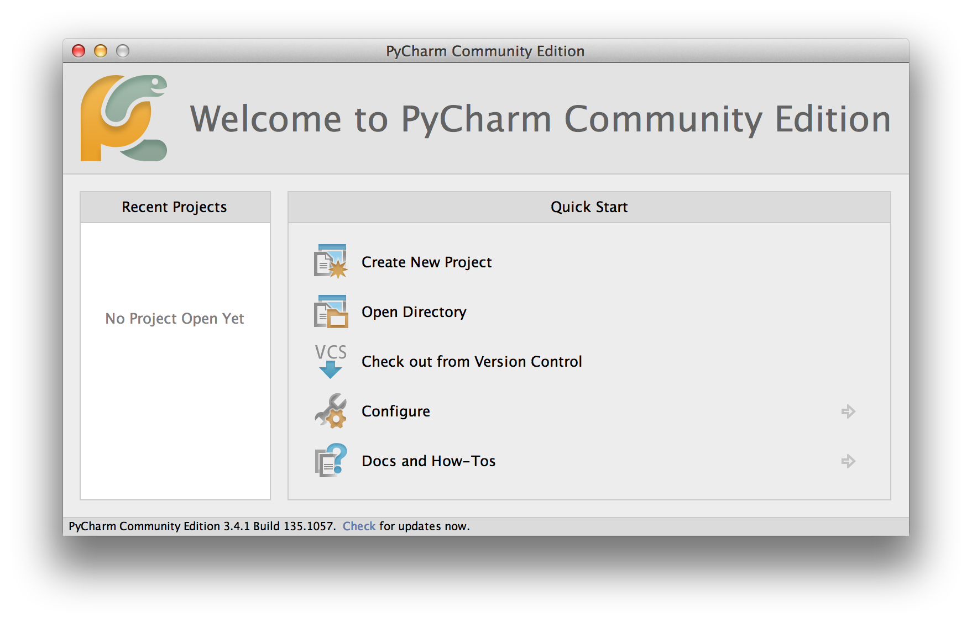This screenshot has width=972, height=623.
Task: Open the Configure menu entry label
Action: (395, 411)
